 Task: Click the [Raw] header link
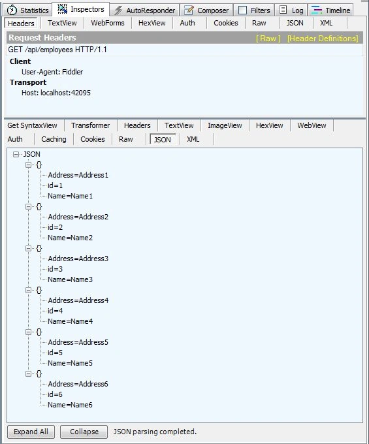coord(268,39)
